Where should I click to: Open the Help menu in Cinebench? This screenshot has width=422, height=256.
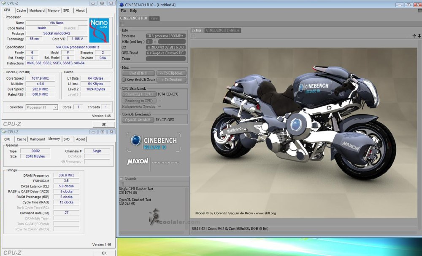133,11
